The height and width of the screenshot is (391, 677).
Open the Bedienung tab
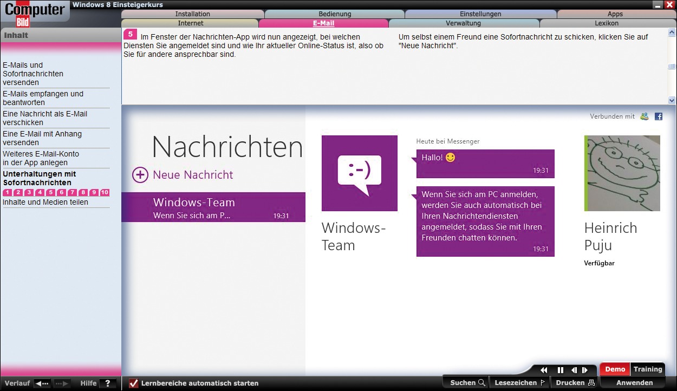click(x=335, y=14)
